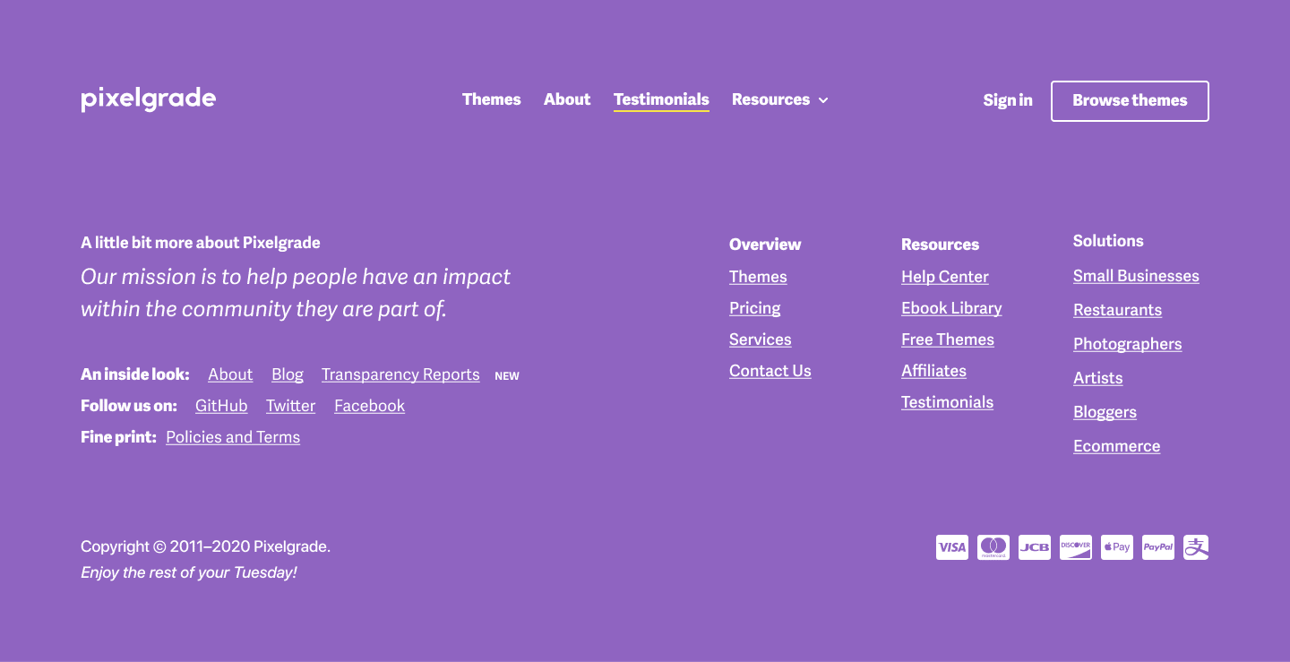
Task: Open Policies and Terms
Action: click(233, 437)
